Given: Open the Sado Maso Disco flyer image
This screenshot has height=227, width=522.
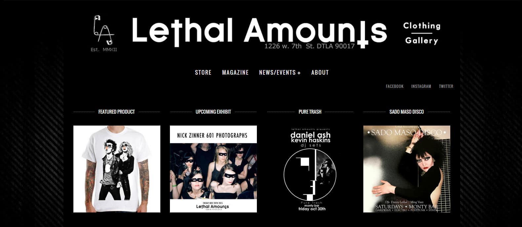Looking at the screenshot, I should coord(407,169).
